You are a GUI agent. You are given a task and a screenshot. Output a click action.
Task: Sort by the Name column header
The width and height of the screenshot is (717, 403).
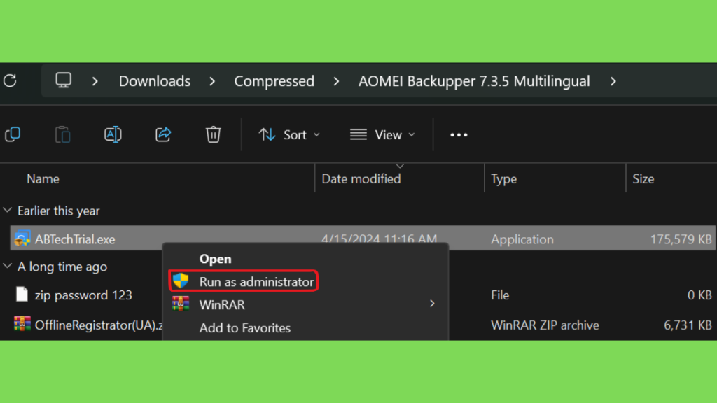pos(43,178)
